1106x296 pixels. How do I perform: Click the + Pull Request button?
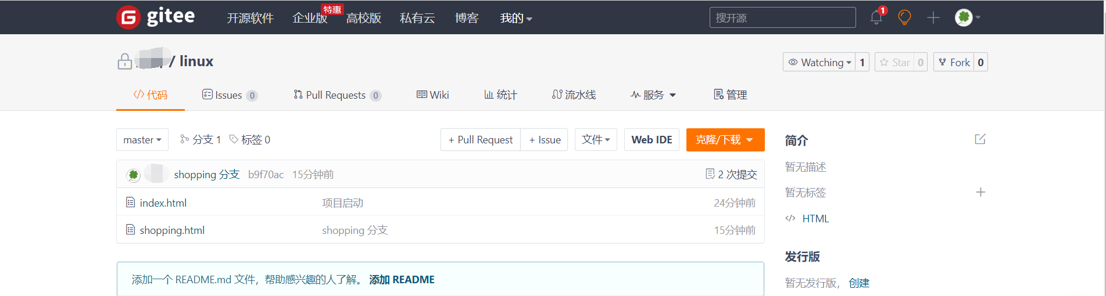pyautogui.click(x=481, y=139)
